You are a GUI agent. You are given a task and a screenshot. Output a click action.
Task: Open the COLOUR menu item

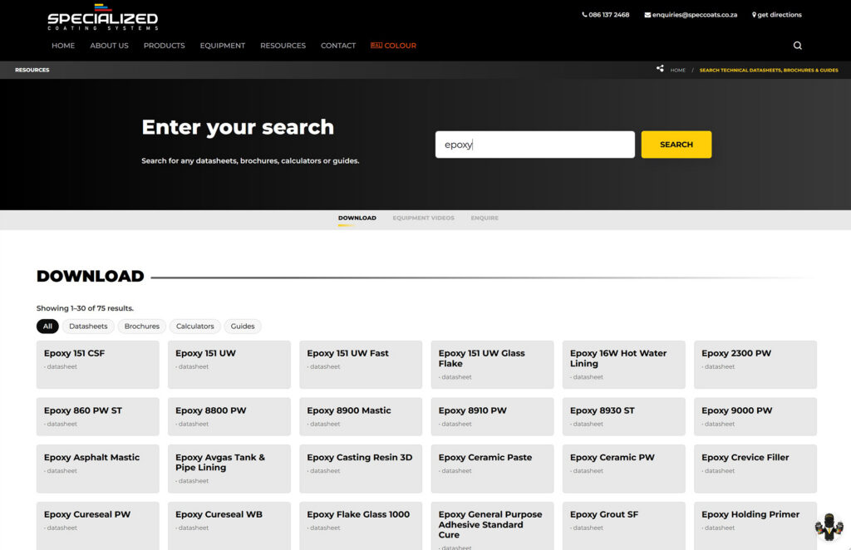[x=393, y=46]
